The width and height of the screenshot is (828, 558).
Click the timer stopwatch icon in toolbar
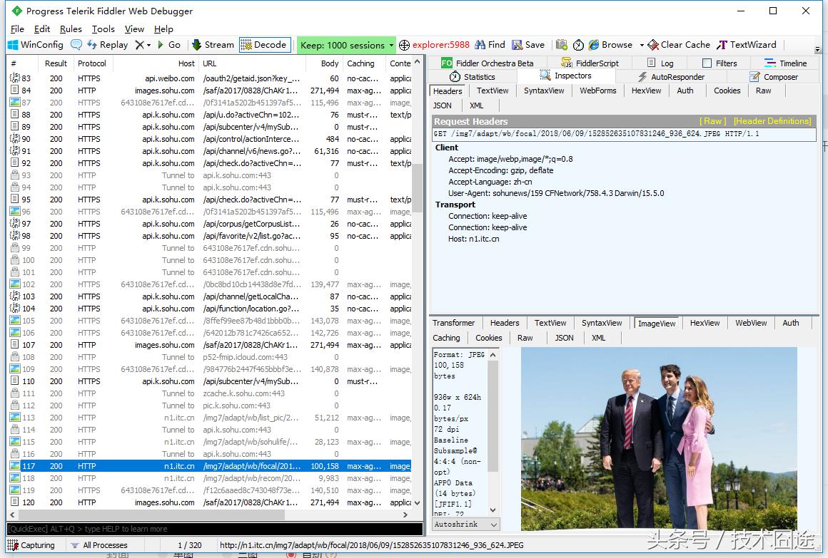[578, 45]
